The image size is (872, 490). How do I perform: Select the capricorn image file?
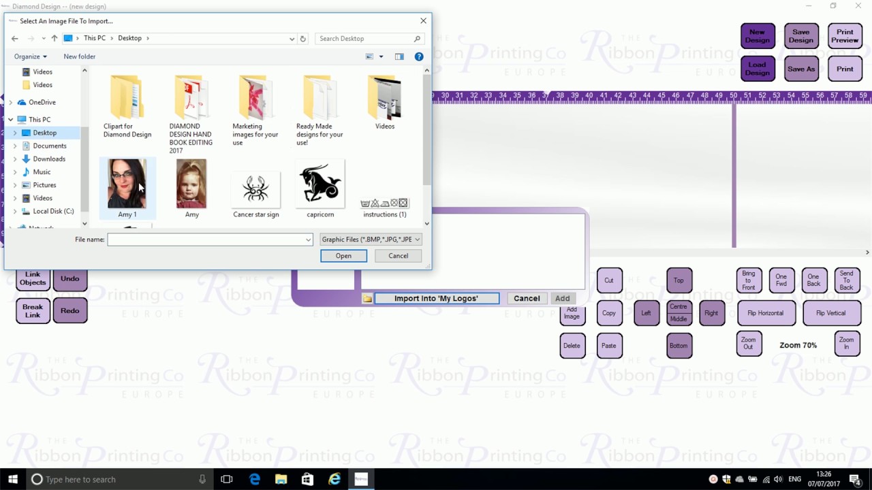coord(320,188)
